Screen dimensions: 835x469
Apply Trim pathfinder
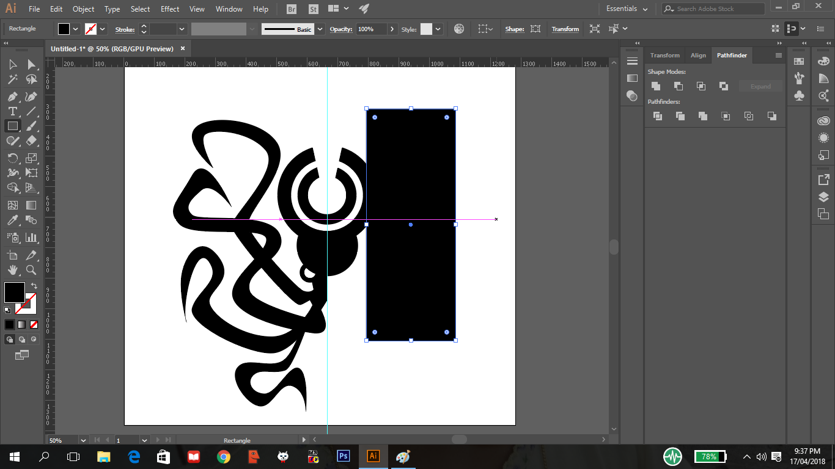[x=680, y=116]
